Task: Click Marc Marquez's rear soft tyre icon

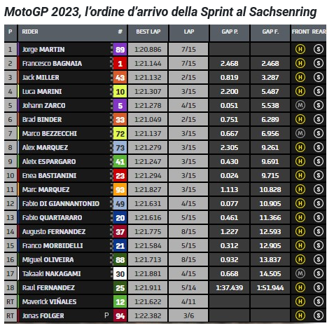Action: point(319,189)
